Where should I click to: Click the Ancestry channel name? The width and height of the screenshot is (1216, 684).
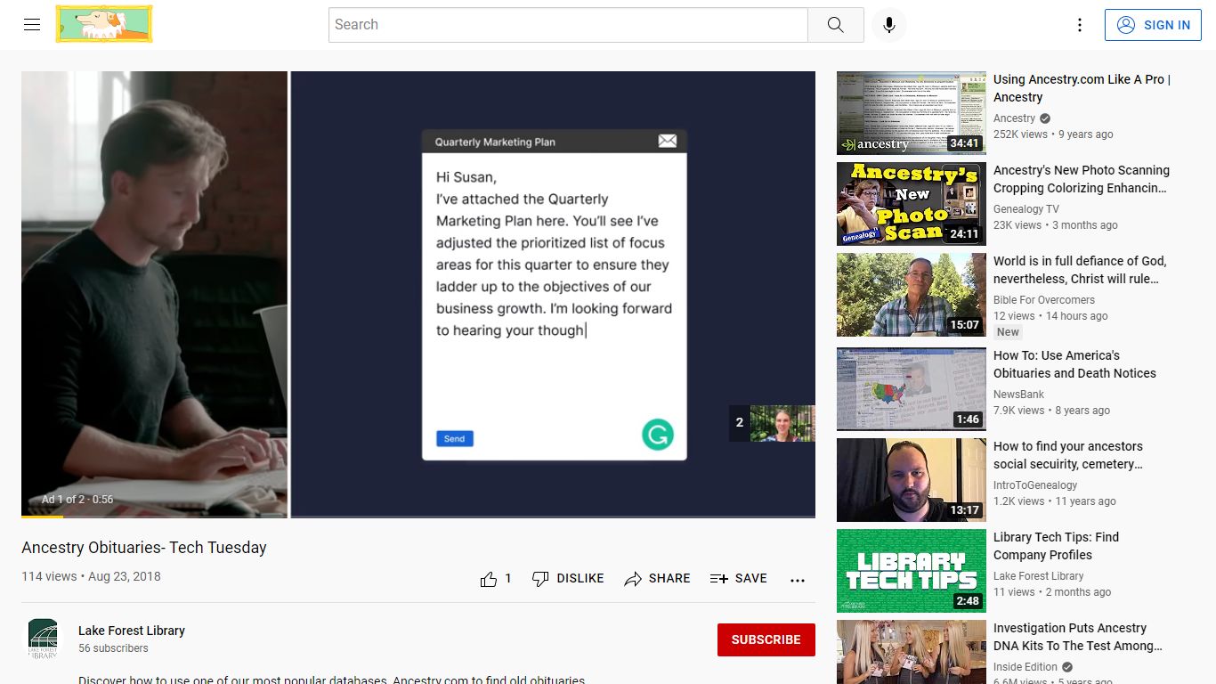[x=1015, y=118]
